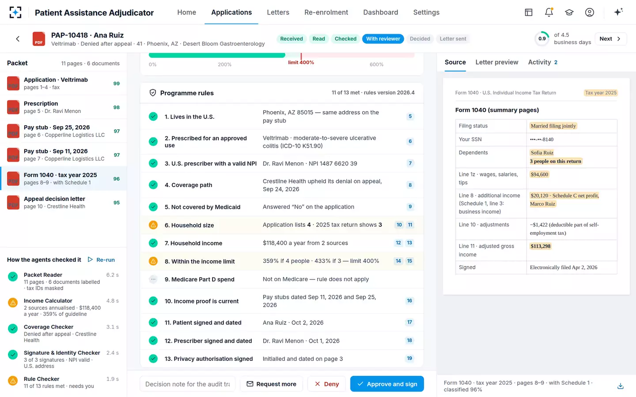The width and height of the screenshot is (636, 397).
Task: Focus the Decision note input field
Action: tap(188, 384)
